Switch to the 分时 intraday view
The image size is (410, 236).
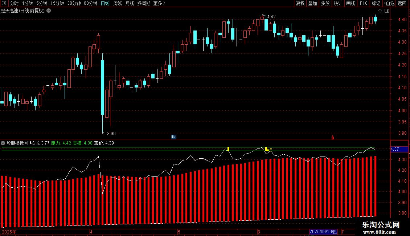15,3
